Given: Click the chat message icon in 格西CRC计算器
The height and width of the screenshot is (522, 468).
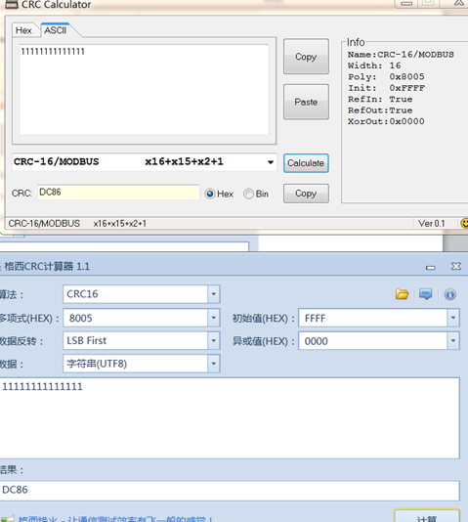Looking at the screenshot, I should (x=426, y=294).
